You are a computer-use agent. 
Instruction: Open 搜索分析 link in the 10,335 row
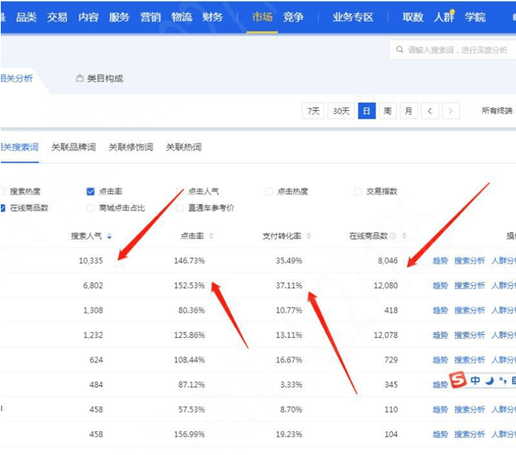[x=469, y=261]
